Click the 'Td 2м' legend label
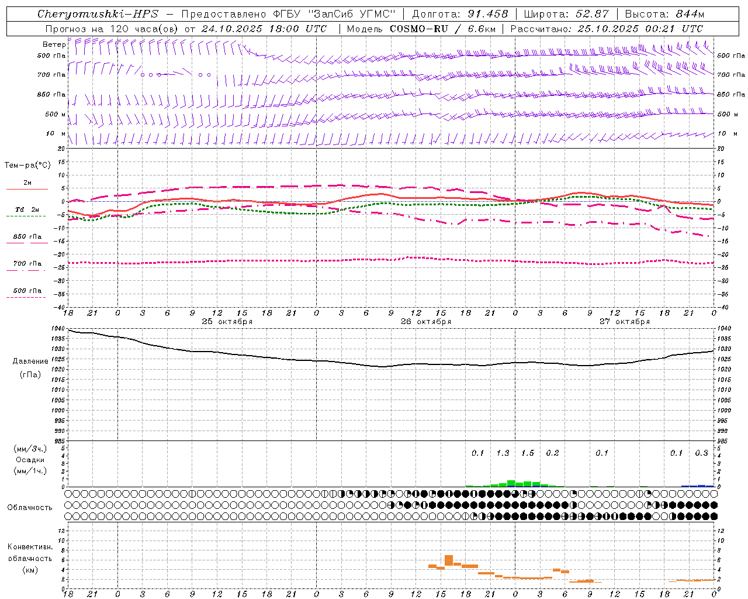The width and height of the screenshot is (748, 599). (27, 209)
